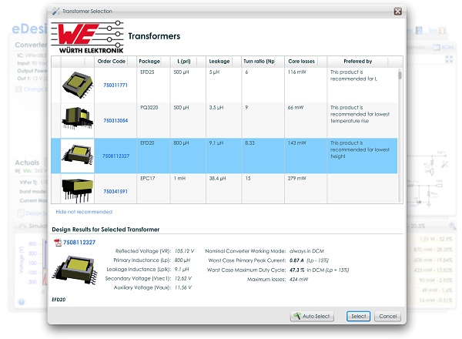Open order code 750313054 link

pos(115,120)
